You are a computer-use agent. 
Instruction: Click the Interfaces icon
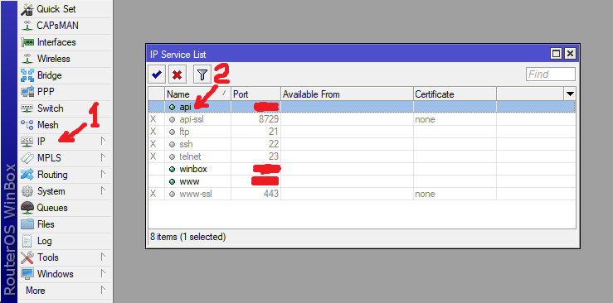click(x=27, y=42)
